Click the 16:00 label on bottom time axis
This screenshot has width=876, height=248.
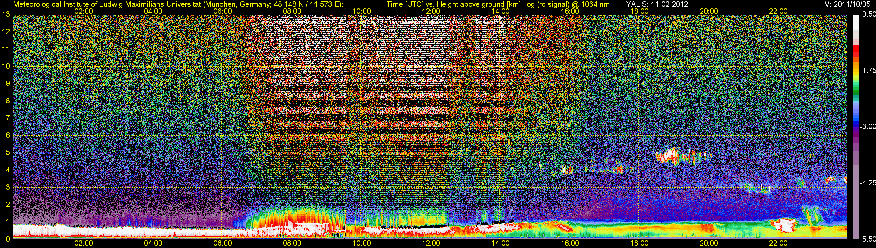tap(570, 243)
